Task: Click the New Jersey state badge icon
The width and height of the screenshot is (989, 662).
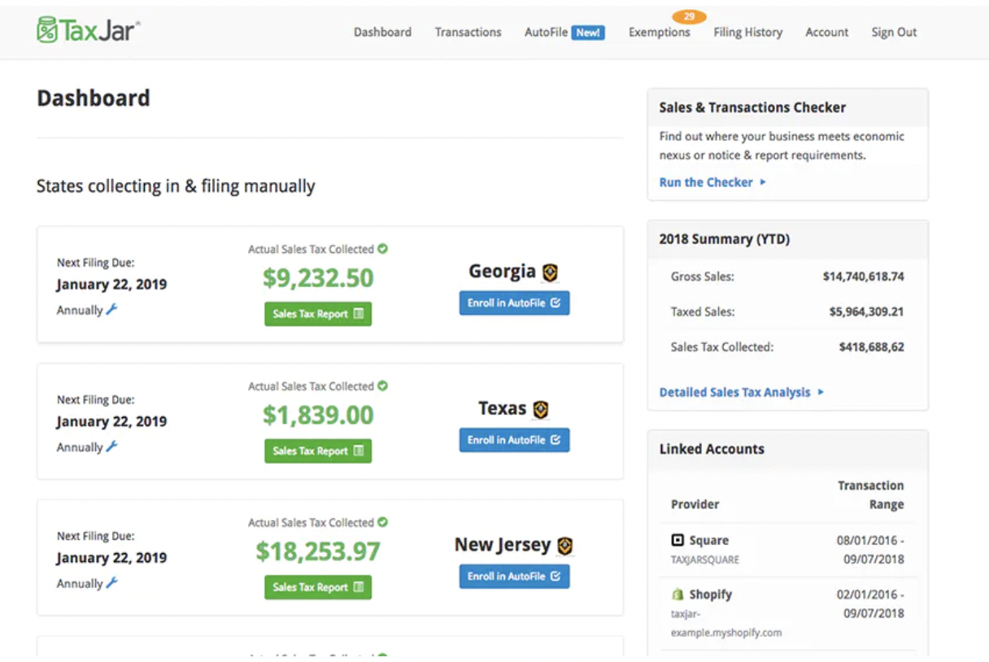Action: [x=565, y=546]
